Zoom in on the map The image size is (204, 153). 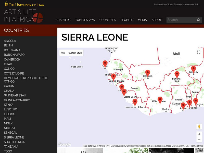(199, 134)
